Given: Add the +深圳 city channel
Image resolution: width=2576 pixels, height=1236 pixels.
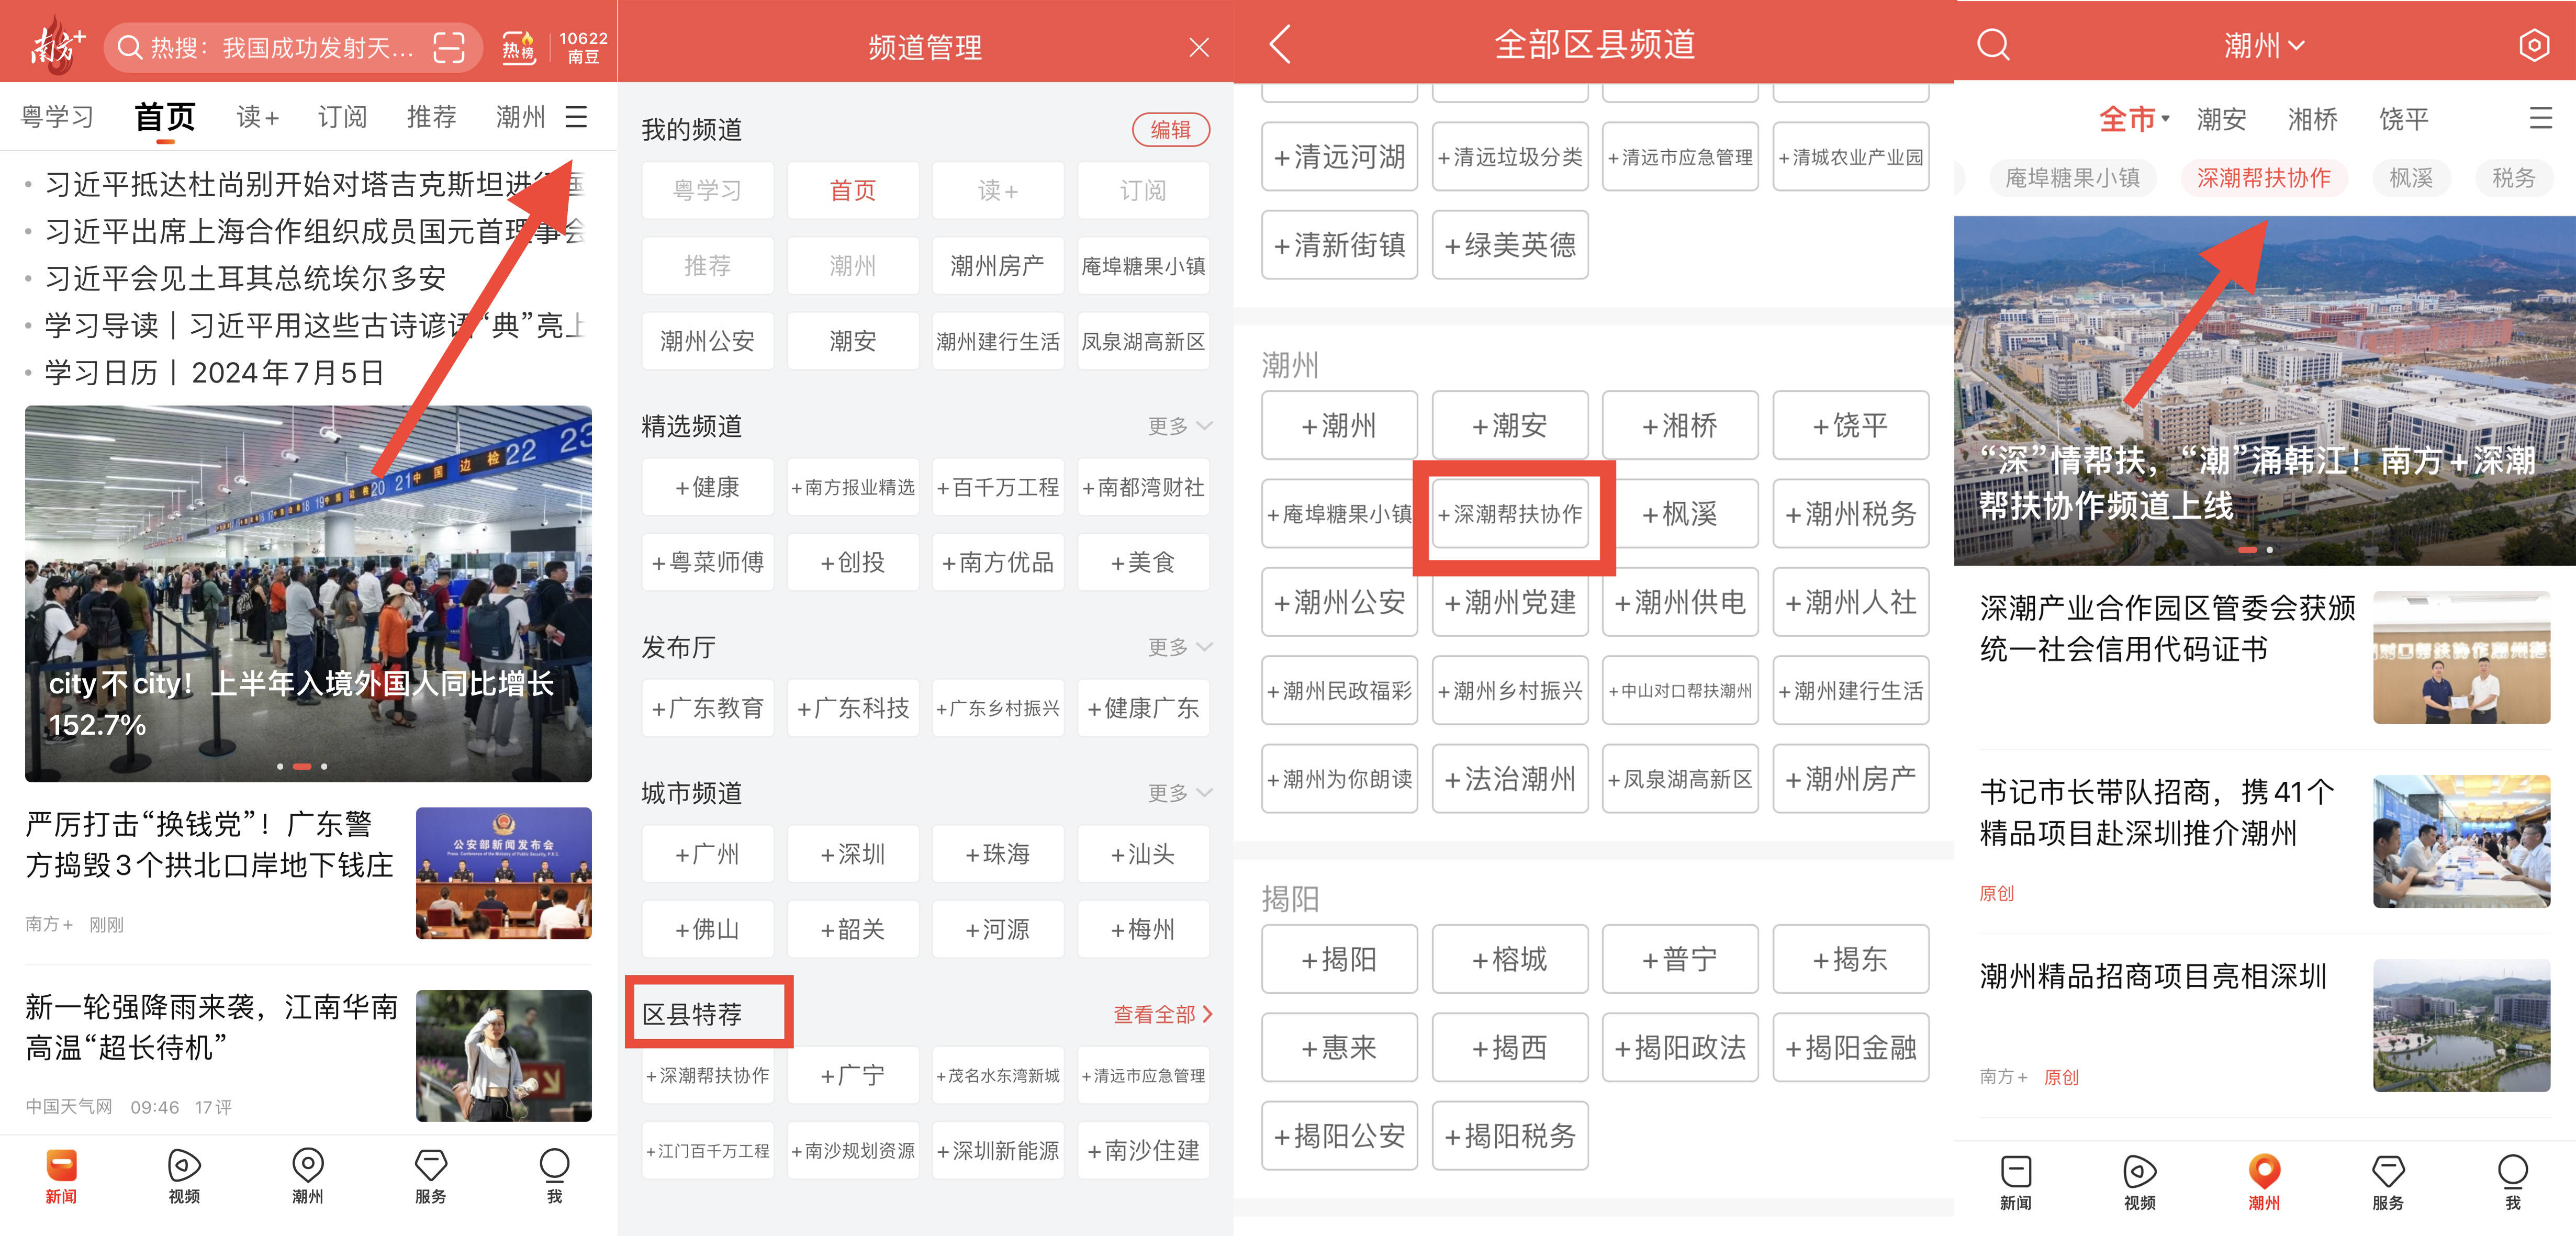Looking at the screenshot, I should (852, 854).
